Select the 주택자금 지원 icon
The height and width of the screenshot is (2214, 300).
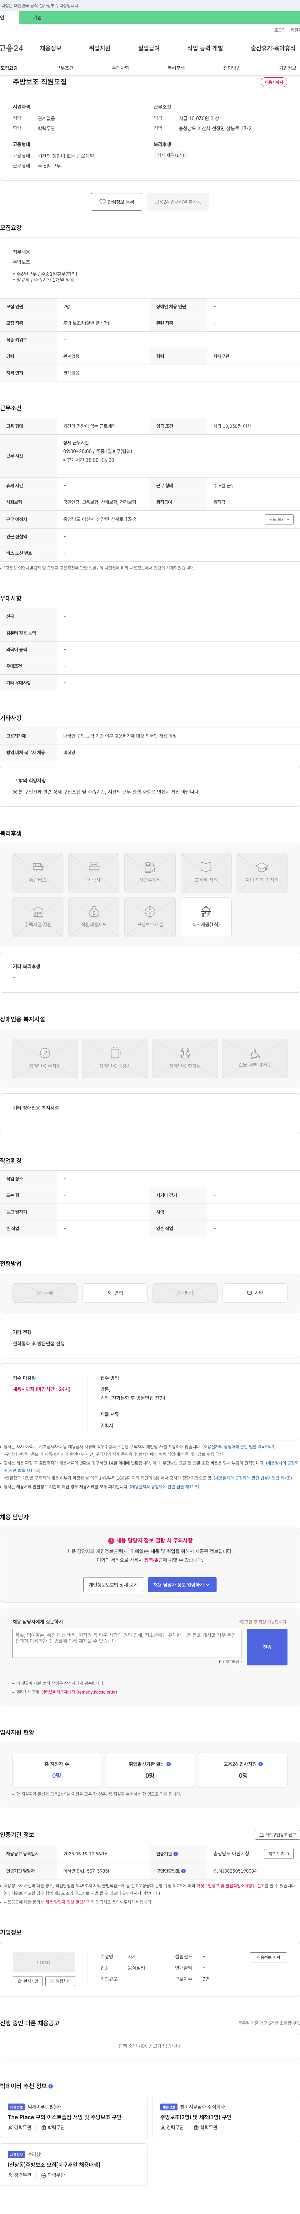tap(38, 917)
